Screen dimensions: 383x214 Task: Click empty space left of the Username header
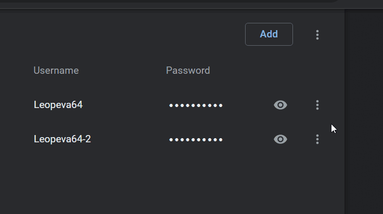tap(16, 71)
